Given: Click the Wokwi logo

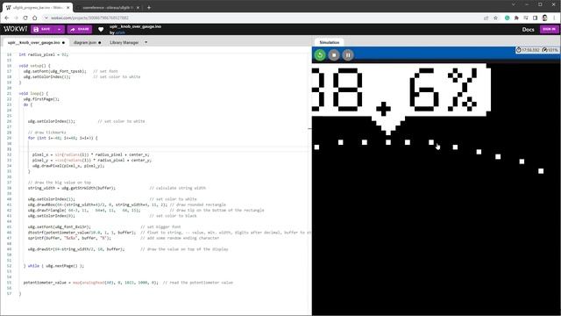Looking at the screenshot, I should [16, 29].
